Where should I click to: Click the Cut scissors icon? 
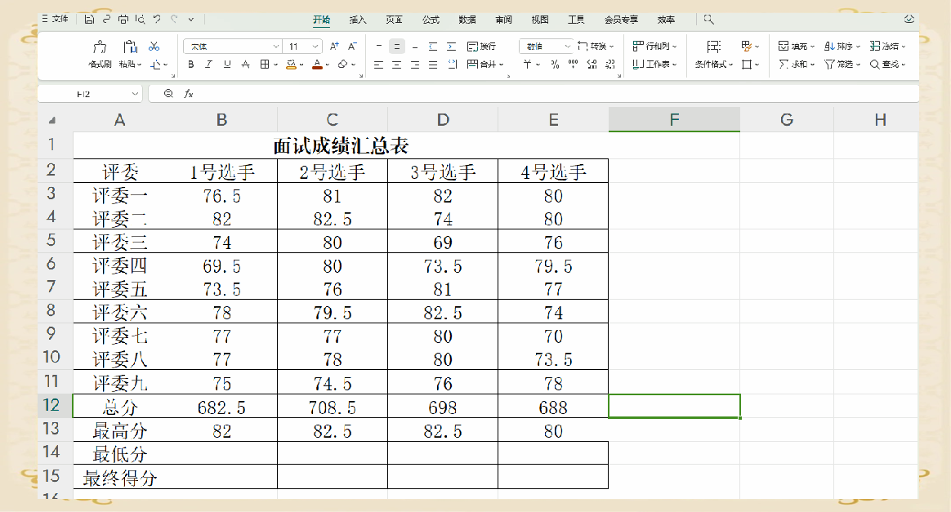tap(154, 46)
